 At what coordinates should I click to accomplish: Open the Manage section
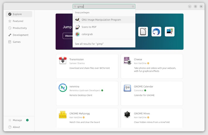[19, 120]
